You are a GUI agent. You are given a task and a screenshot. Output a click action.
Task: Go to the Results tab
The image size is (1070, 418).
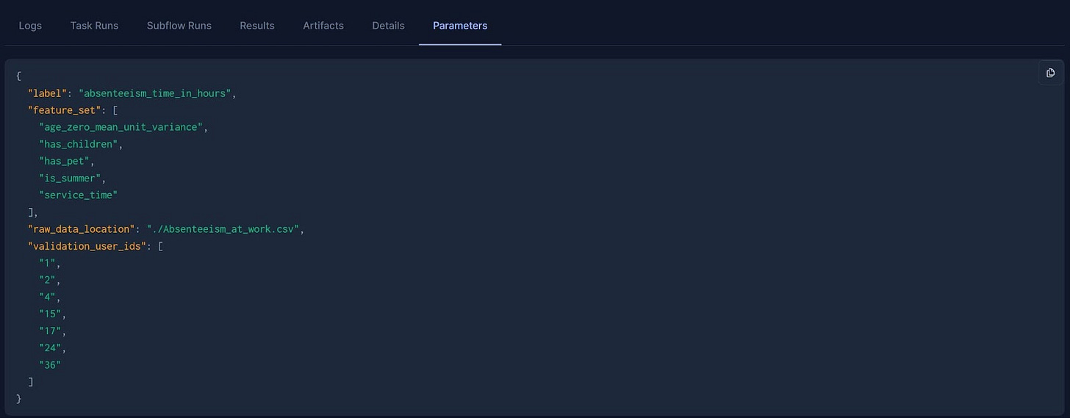tap(257, 25)
